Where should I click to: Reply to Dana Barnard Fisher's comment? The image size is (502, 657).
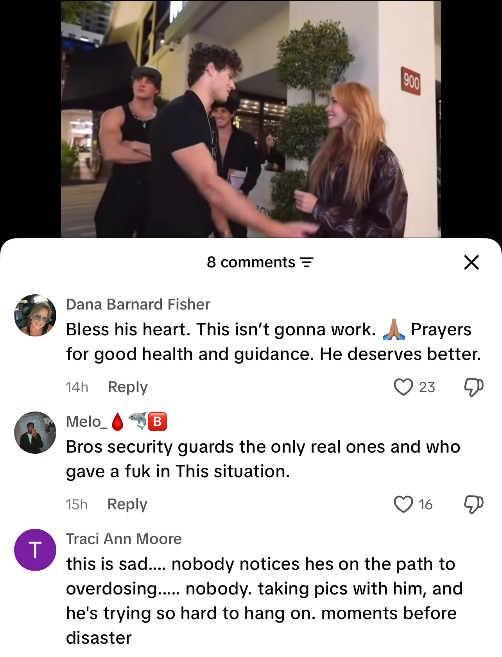point(127,387)
